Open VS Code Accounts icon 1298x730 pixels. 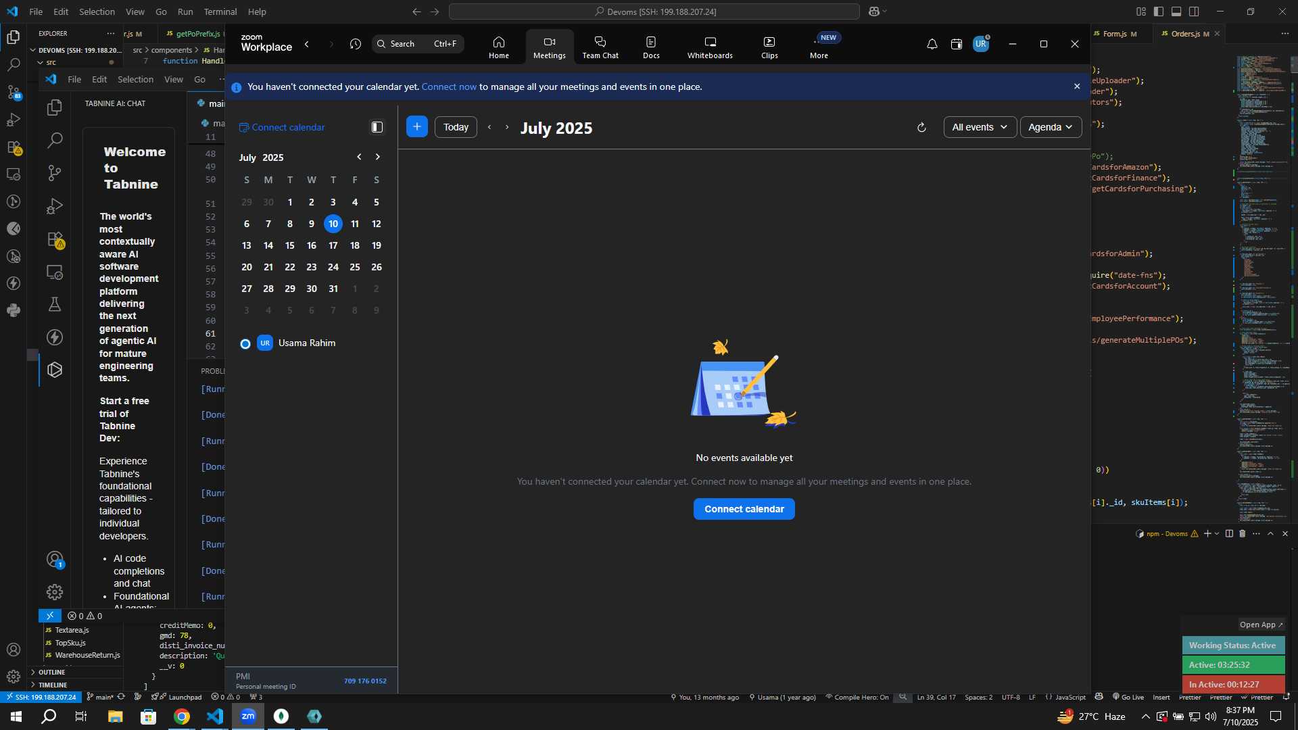click(13, 650)
